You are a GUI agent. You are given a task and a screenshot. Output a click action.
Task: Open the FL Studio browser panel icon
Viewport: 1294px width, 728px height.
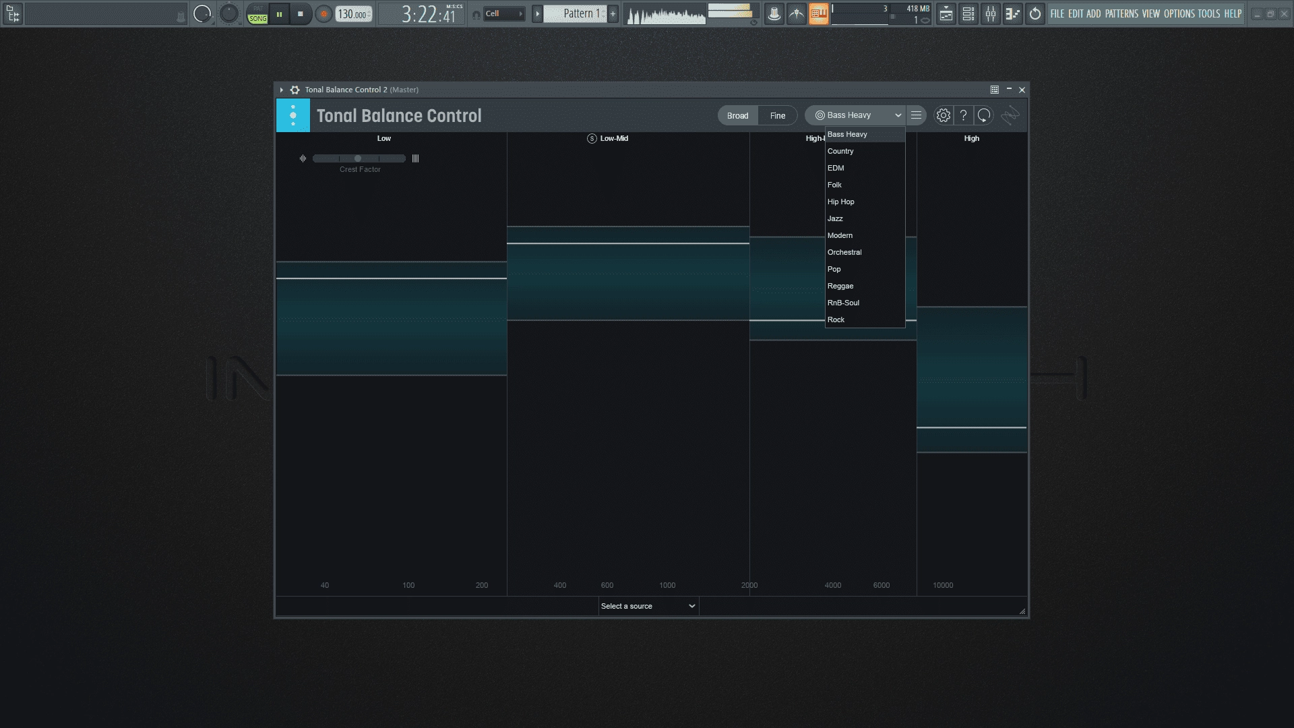pyautogui.click(x=13, y=13)
